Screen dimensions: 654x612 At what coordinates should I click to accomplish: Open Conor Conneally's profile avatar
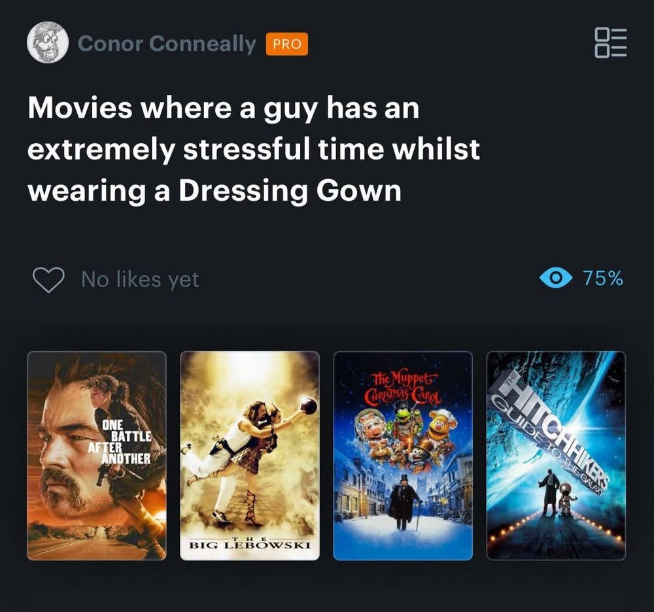48,42
